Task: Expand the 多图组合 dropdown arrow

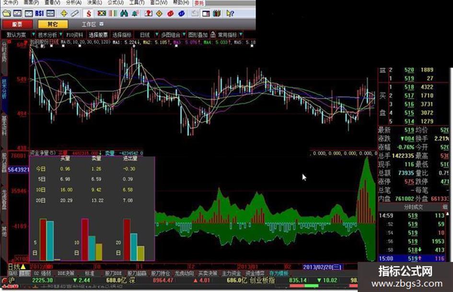Action: click(x=184, y=35)
